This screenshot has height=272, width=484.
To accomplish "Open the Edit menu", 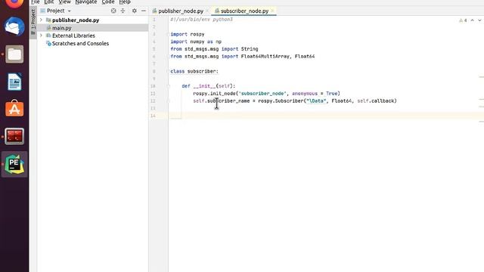I will [48, 2].
